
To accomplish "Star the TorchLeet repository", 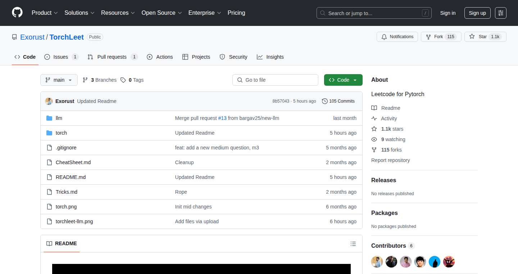I will (485, 37).
